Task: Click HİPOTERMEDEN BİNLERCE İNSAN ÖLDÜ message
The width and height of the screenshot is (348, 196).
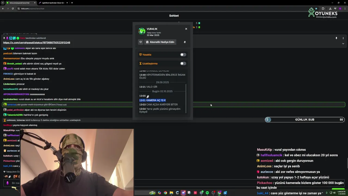Action: [162, 76]
